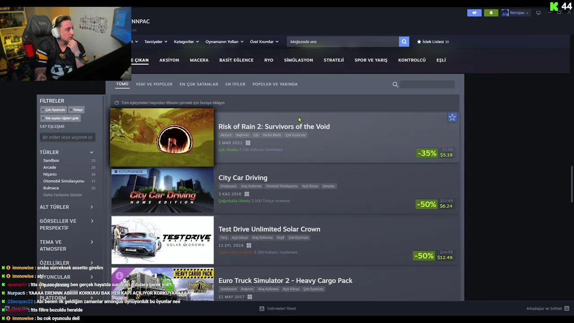Filter by Bulmaca genre
Screen dimensions: 574x323
(51, 188)
